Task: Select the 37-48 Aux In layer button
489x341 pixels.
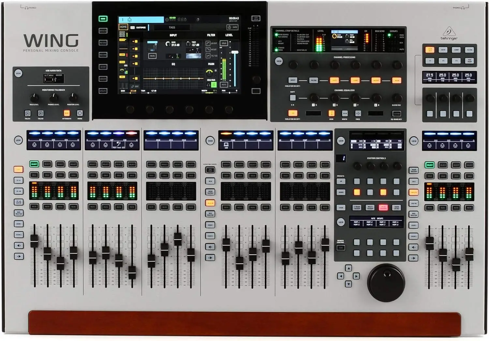Action: [x=19, y=202]
